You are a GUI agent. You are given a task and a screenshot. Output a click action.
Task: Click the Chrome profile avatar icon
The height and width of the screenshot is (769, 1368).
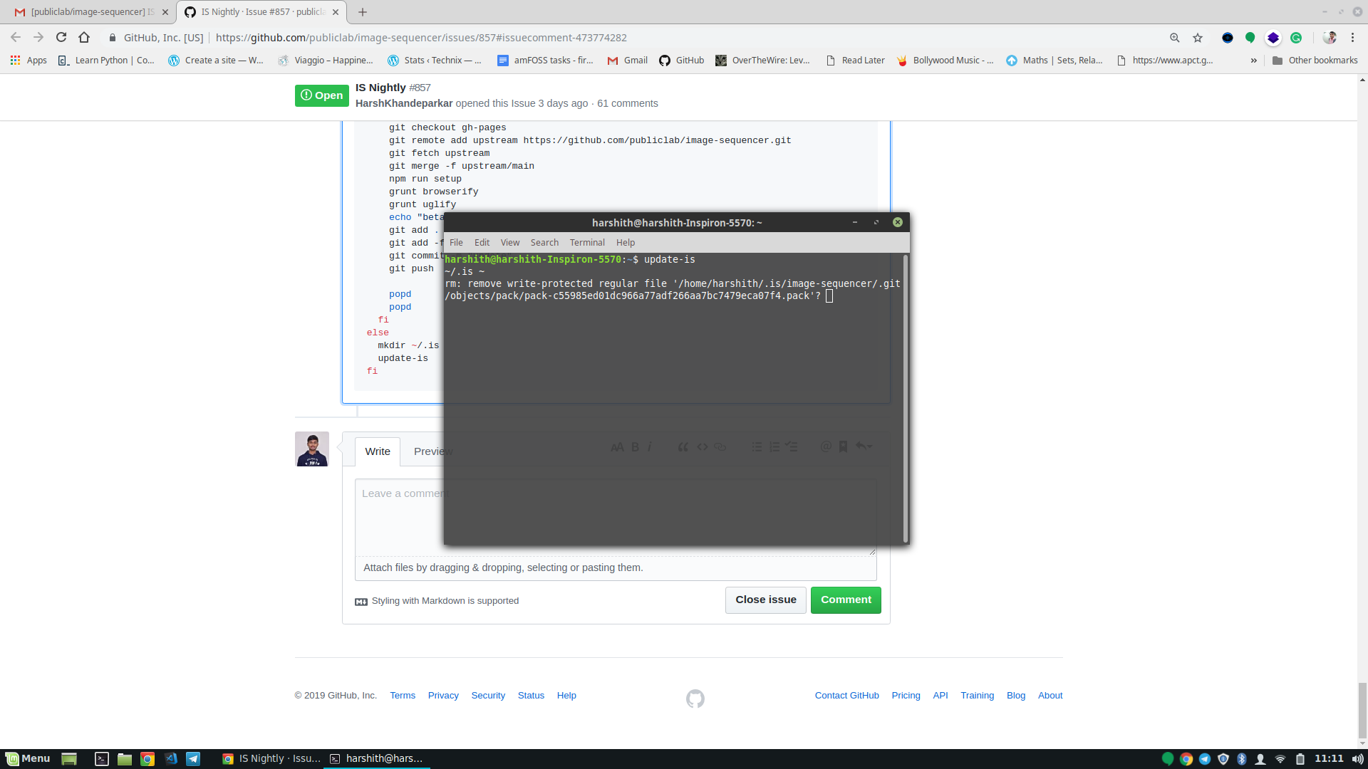1330,38
